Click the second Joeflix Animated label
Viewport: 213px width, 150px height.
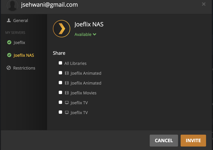pyautogui.click(x=86, y=83)
